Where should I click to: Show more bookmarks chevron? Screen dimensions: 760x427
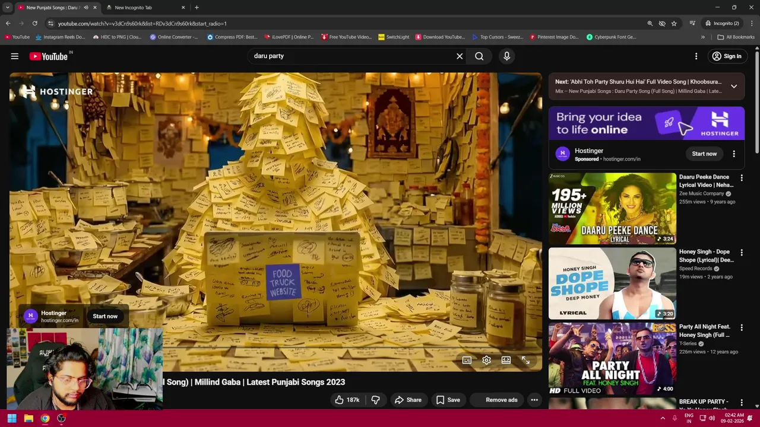pyautogui.click(x=703, y=37)
